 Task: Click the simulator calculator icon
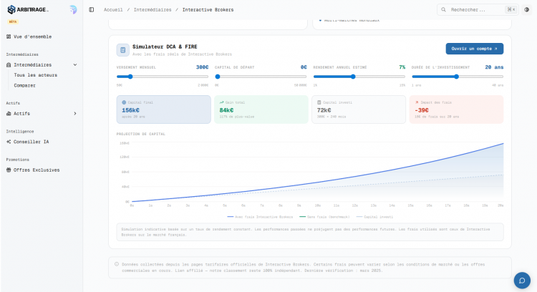pos(122,50)
